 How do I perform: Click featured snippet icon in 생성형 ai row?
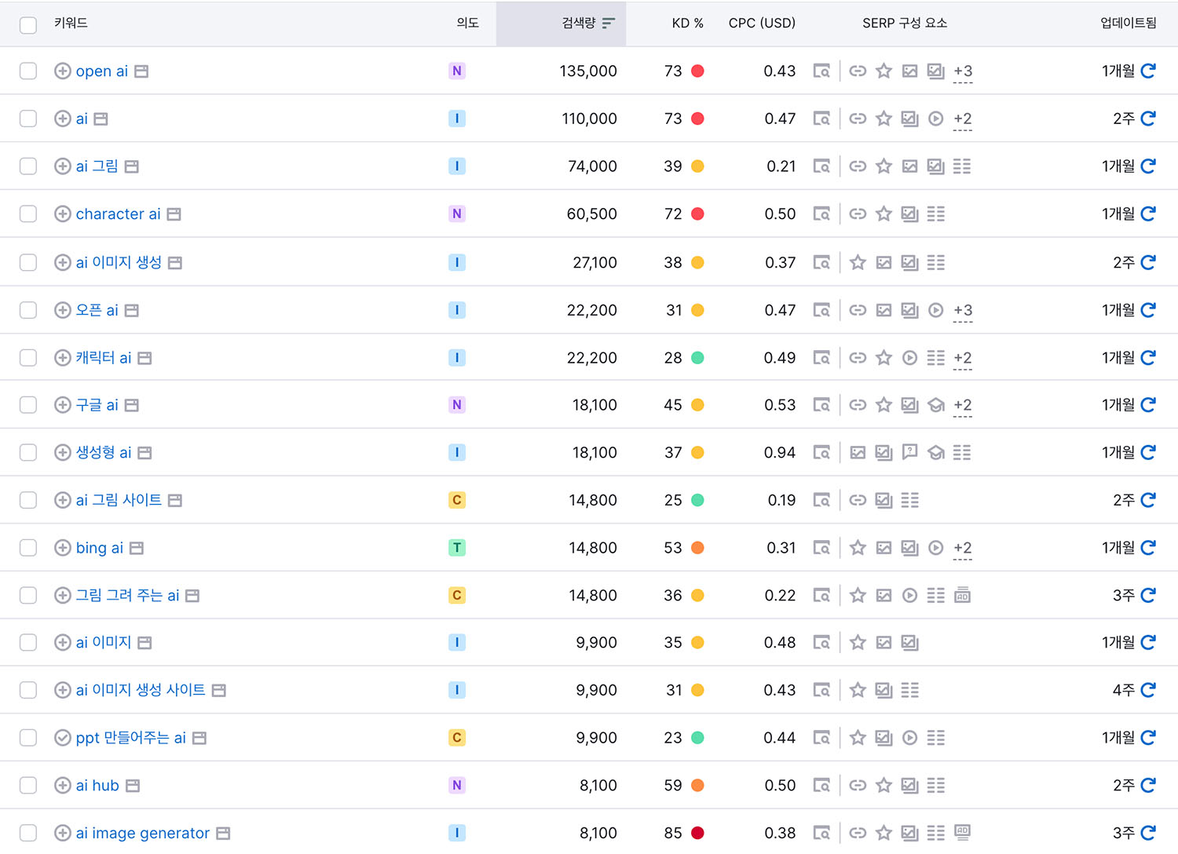(910, 452)
